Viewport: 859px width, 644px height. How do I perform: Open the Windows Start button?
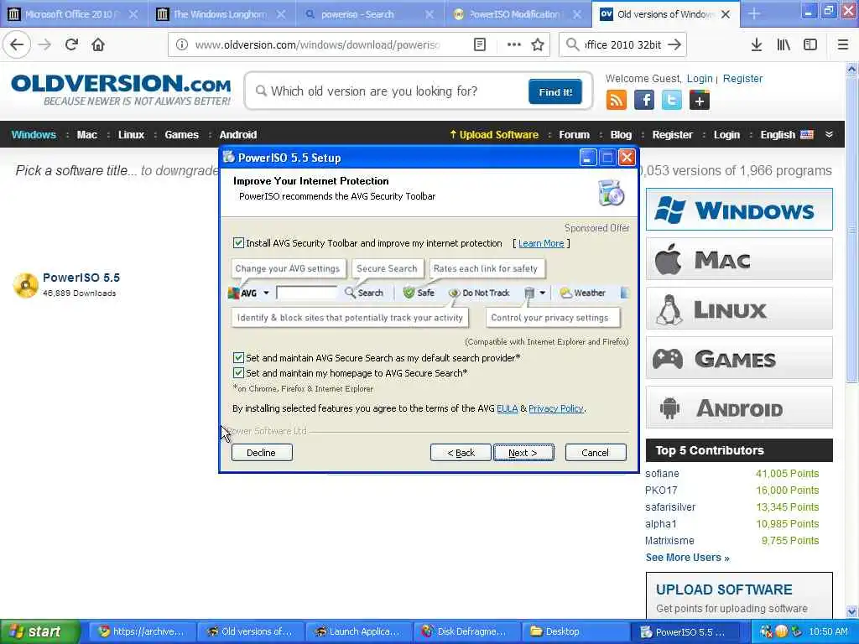(x=39, y=631)
